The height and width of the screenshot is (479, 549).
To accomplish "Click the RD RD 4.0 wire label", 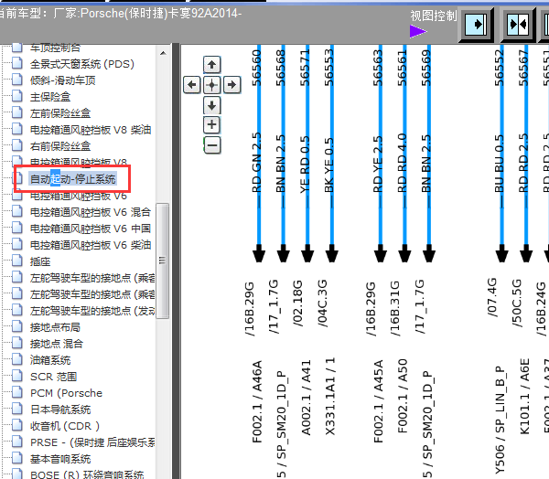I will coord(402,163).
